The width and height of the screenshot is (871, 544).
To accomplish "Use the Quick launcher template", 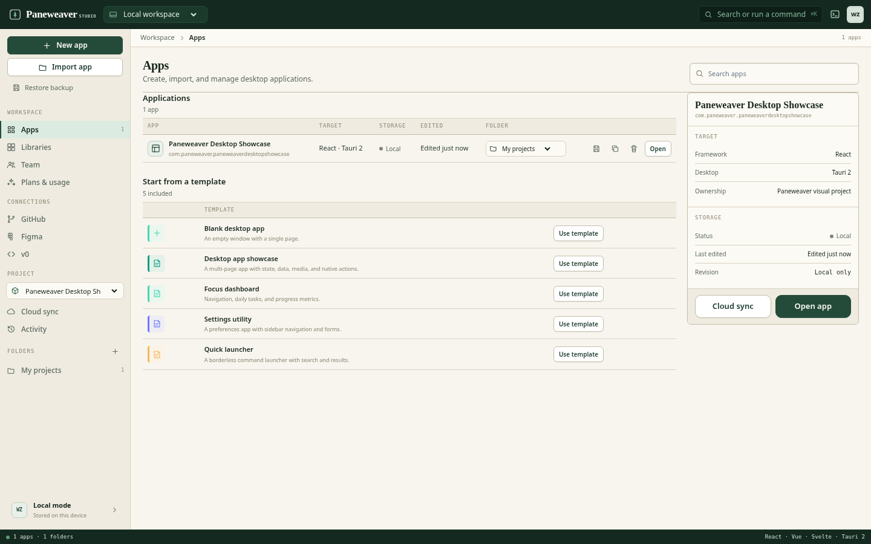I will tap(578, 354).
